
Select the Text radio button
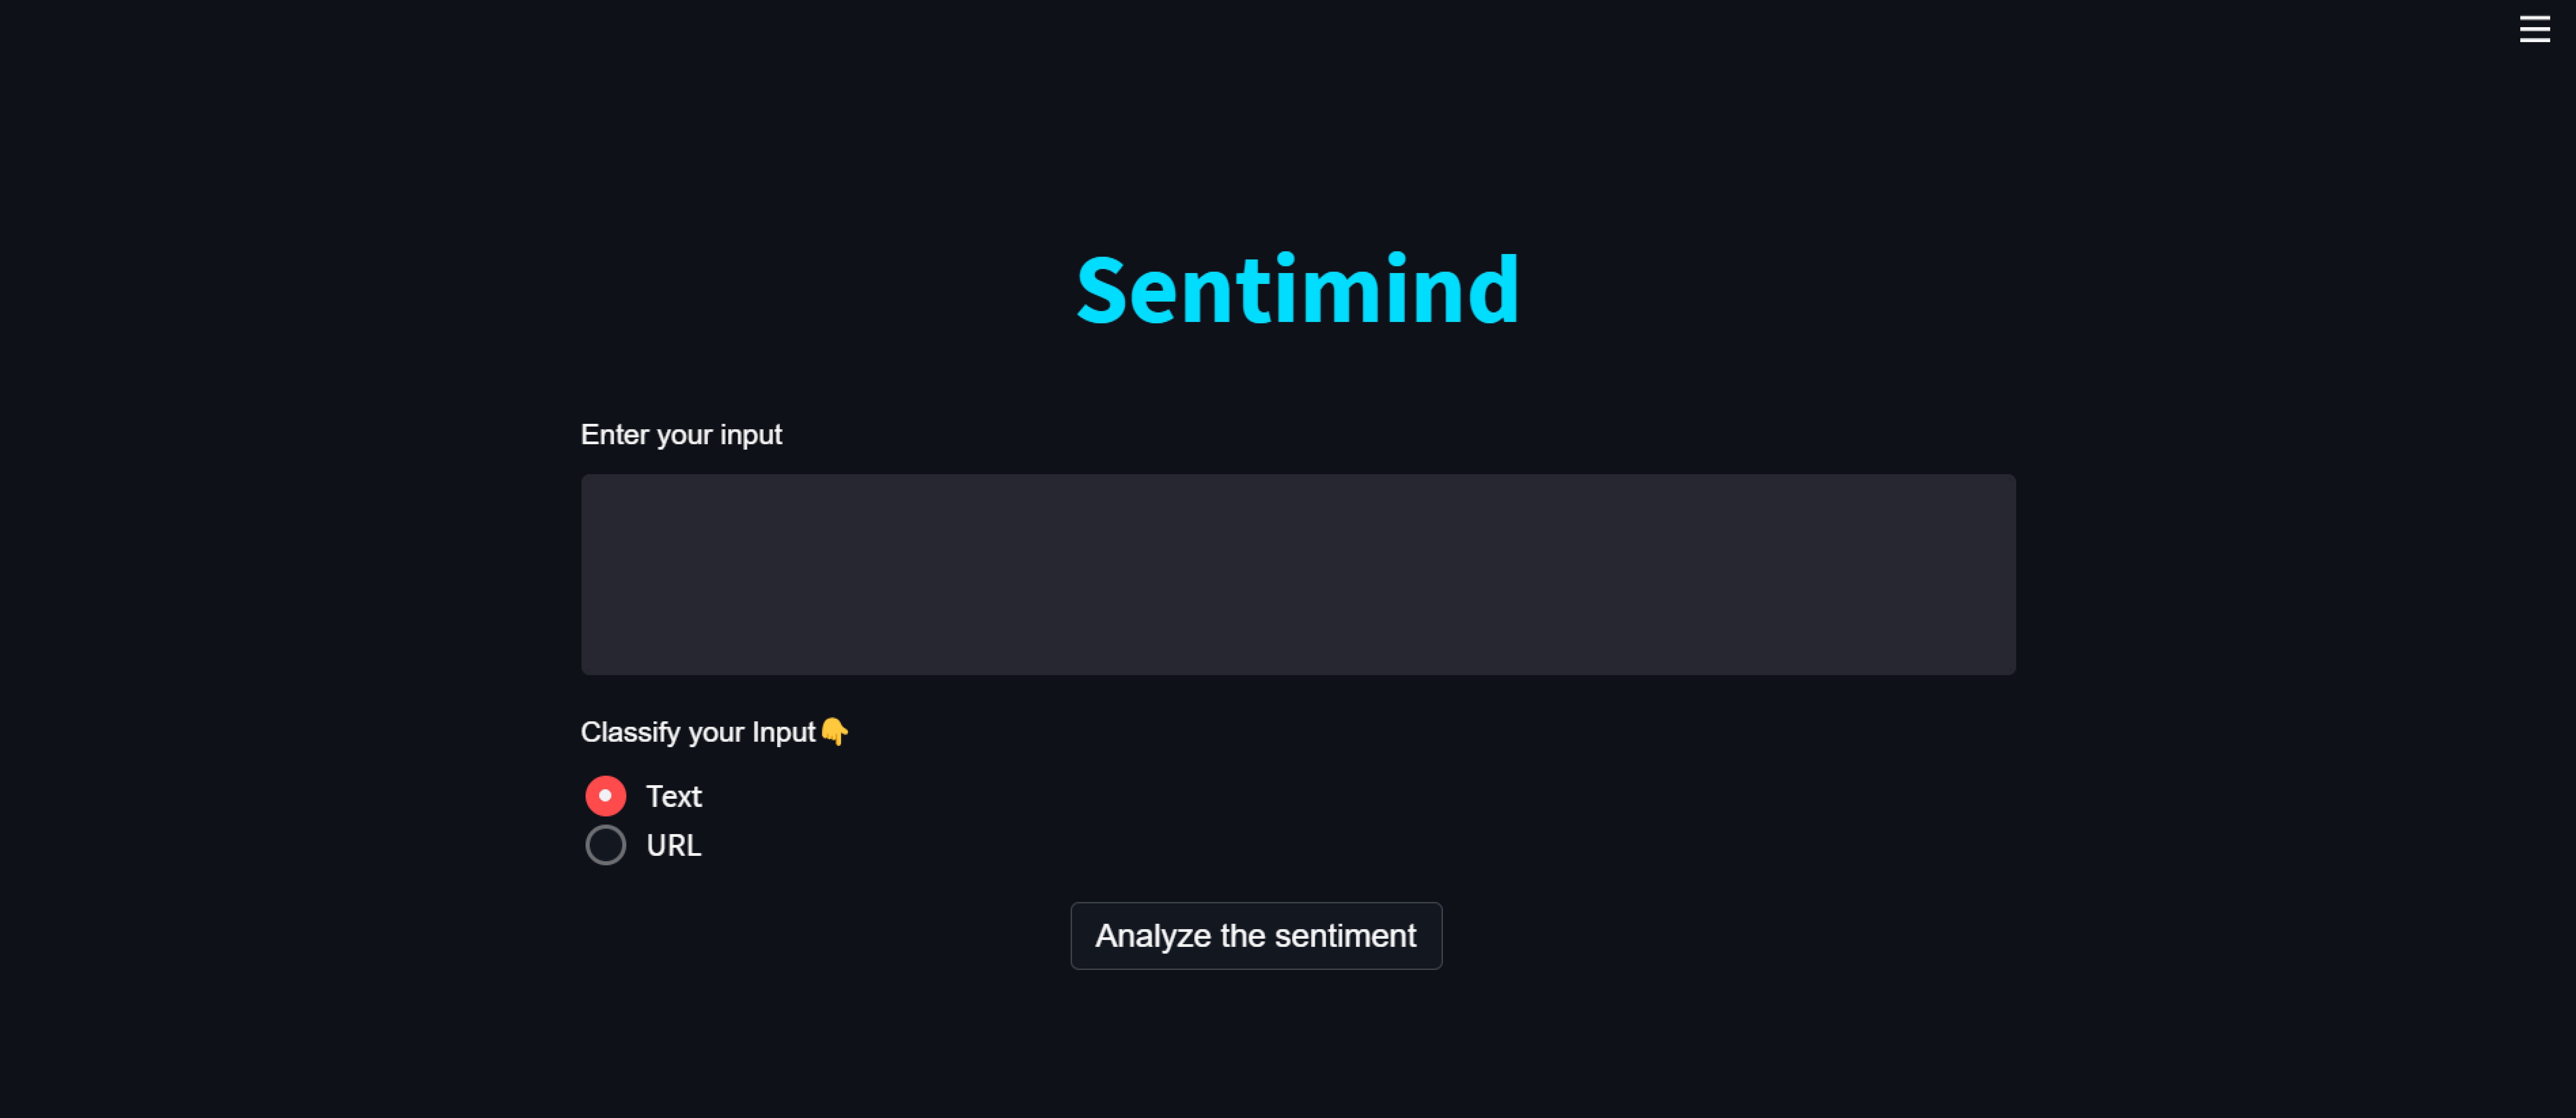tap(605, 796)
